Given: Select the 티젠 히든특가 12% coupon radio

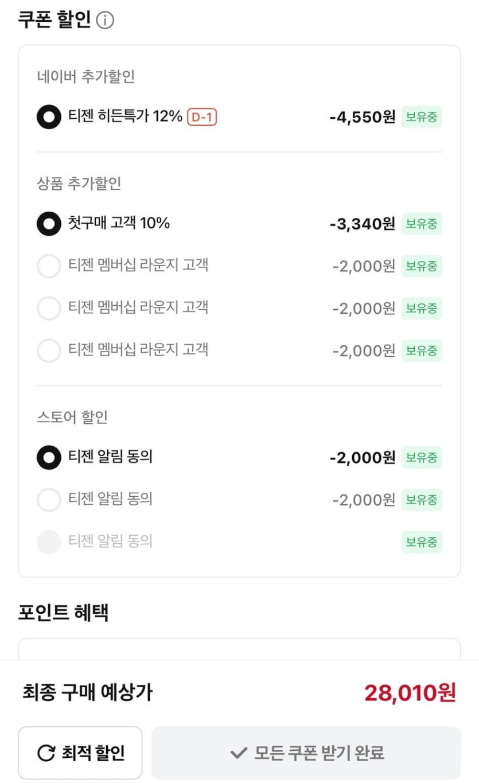Looking at the screenshot, I should click(49, 117).
